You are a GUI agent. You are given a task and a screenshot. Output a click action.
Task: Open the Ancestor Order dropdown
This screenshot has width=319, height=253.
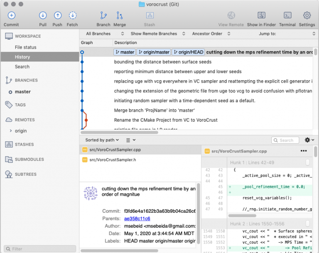[210, 34]
